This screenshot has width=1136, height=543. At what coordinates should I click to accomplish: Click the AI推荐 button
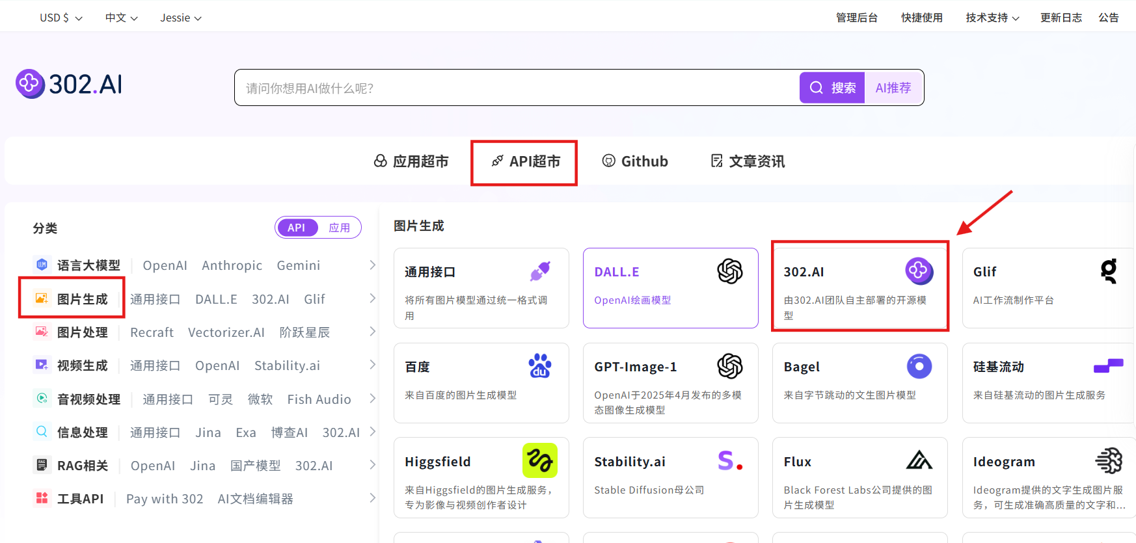point(893,87)
